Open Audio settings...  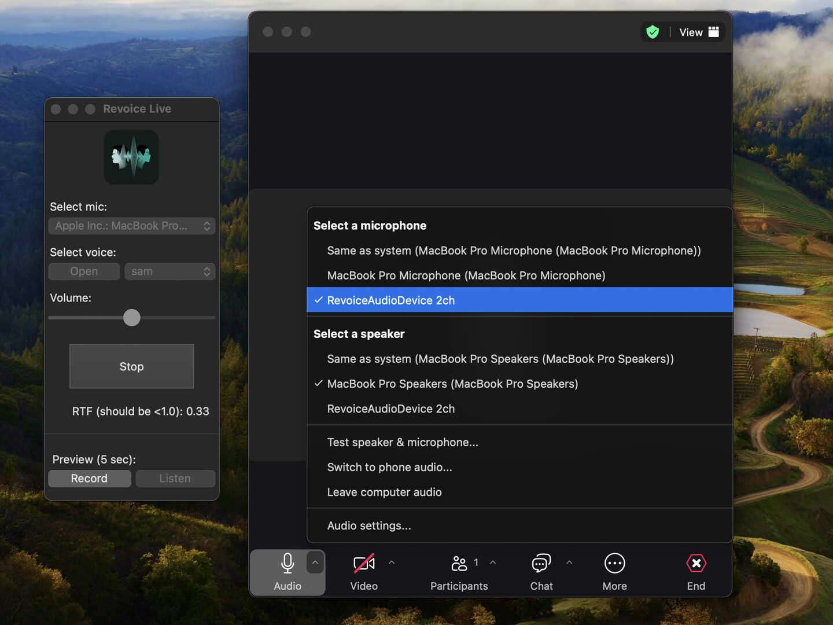pos(519,525)
